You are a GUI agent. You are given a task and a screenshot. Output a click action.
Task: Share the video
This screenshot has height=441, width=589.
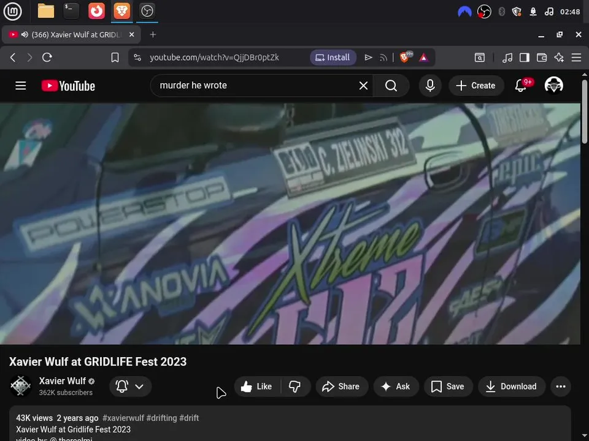342,386
